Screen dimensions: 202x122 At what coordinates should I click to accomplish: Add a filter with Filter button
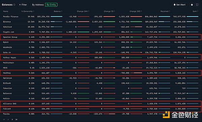pos(23,5)
